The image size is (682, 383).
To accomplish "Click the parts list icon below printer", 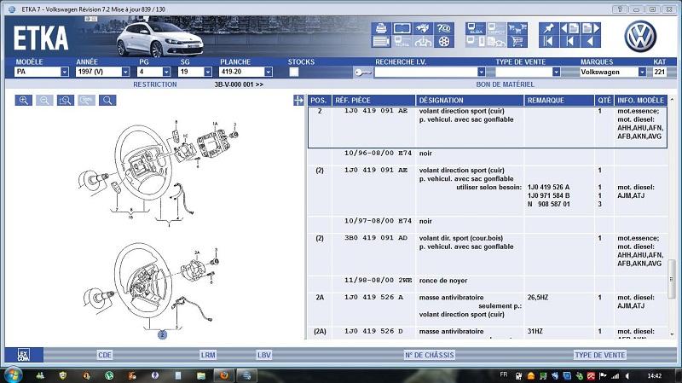I will click(x=381, y=41).
